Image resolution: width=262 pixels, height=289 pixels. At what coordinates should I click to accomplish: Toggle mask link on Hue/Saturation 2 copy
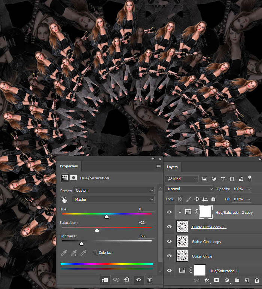196,212
